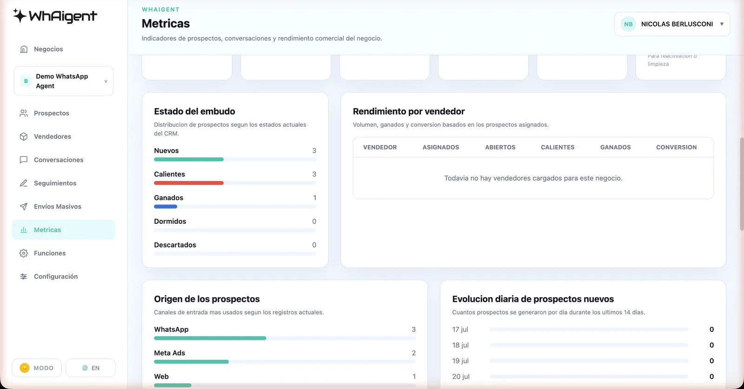
Task: Click the Prospectos people icon
Action: [24, 113]
